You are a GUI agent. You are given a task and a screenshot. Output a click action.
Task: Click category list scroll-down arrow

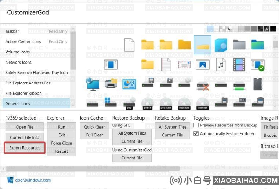click(73, 105)
